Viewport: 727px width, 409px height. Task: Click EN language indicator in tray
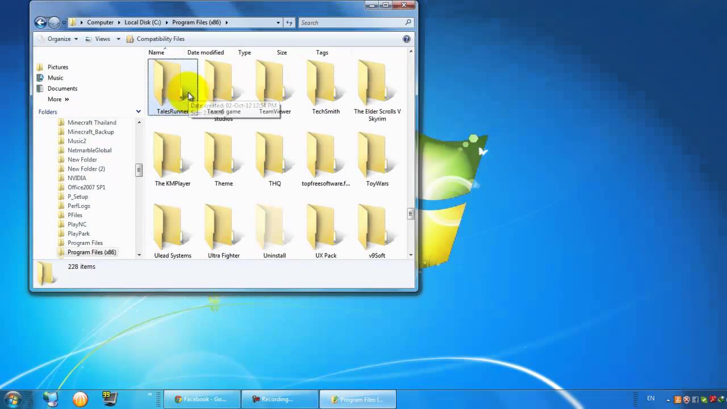[x=651, y=399]
